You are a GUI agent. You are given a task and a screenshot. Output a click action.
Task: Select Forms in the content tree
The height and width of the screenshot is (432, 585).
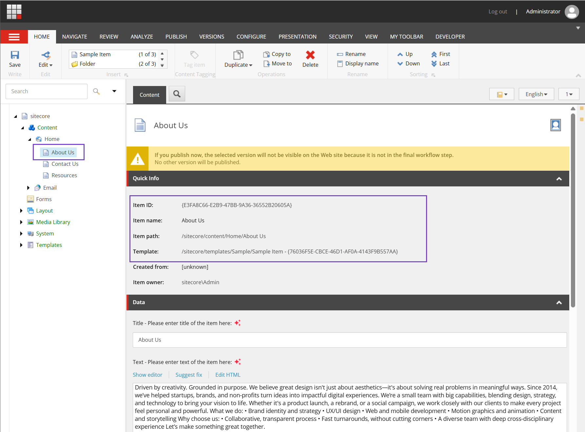tap(44, 199)
